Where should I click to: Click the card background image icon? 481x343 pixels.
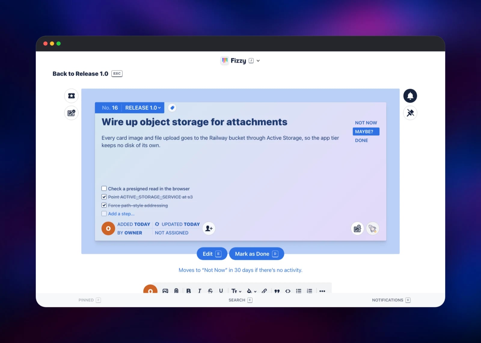[x=357, y=229]
